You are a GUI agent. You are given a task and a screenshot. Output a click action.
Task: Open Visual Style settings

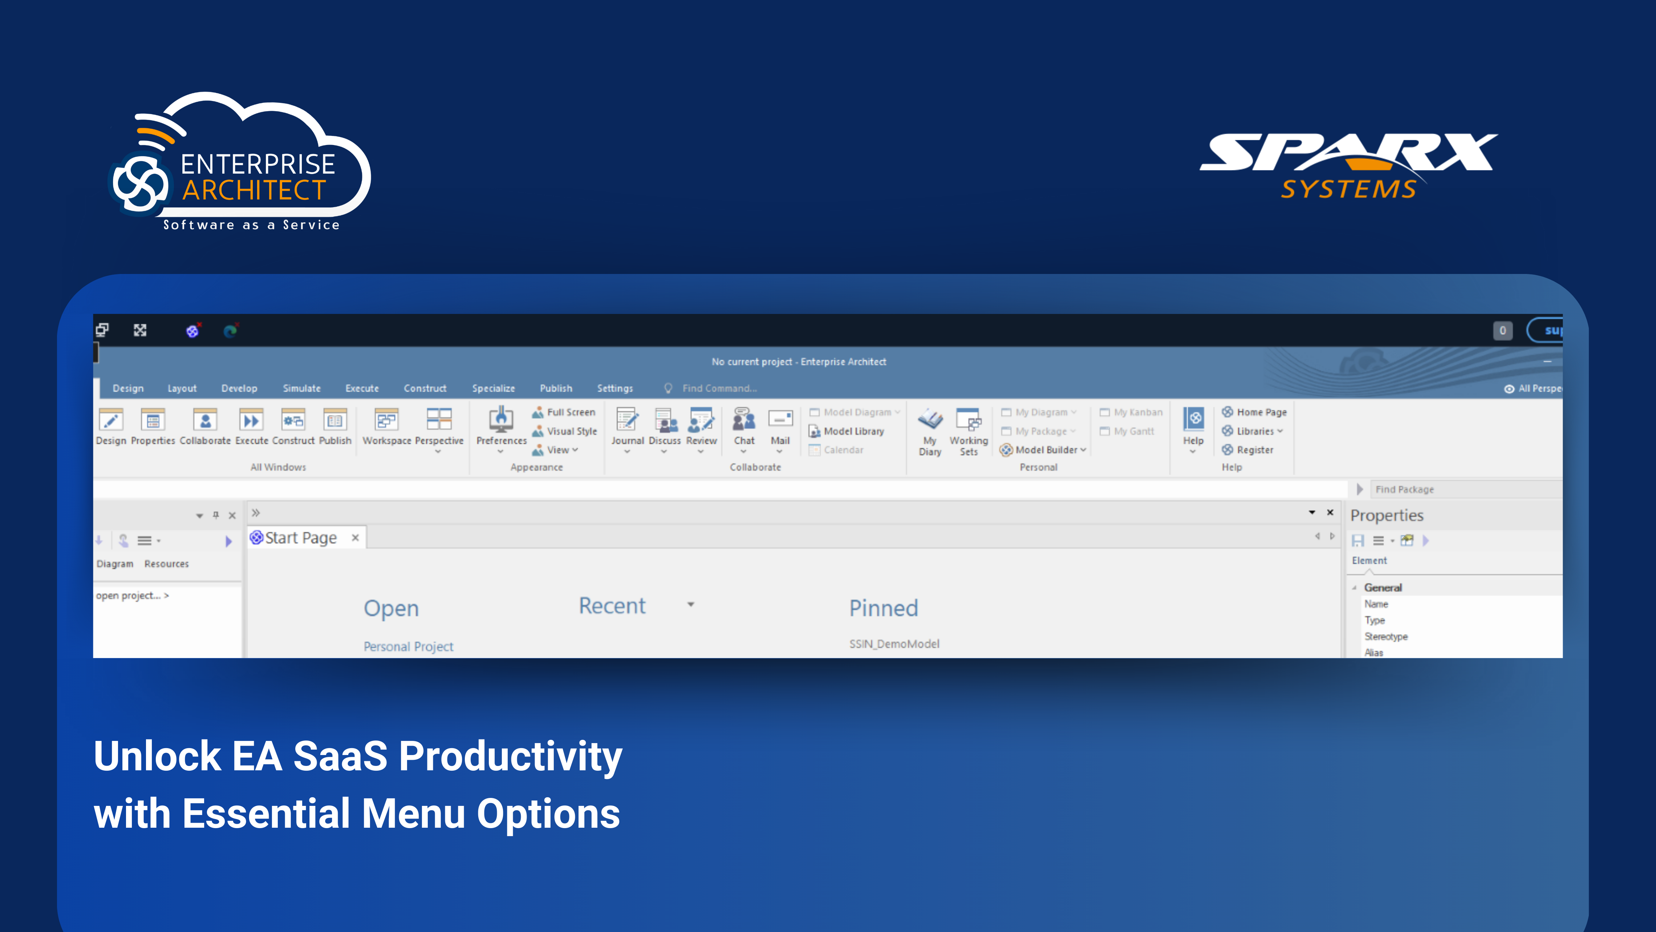coord(564,431)
